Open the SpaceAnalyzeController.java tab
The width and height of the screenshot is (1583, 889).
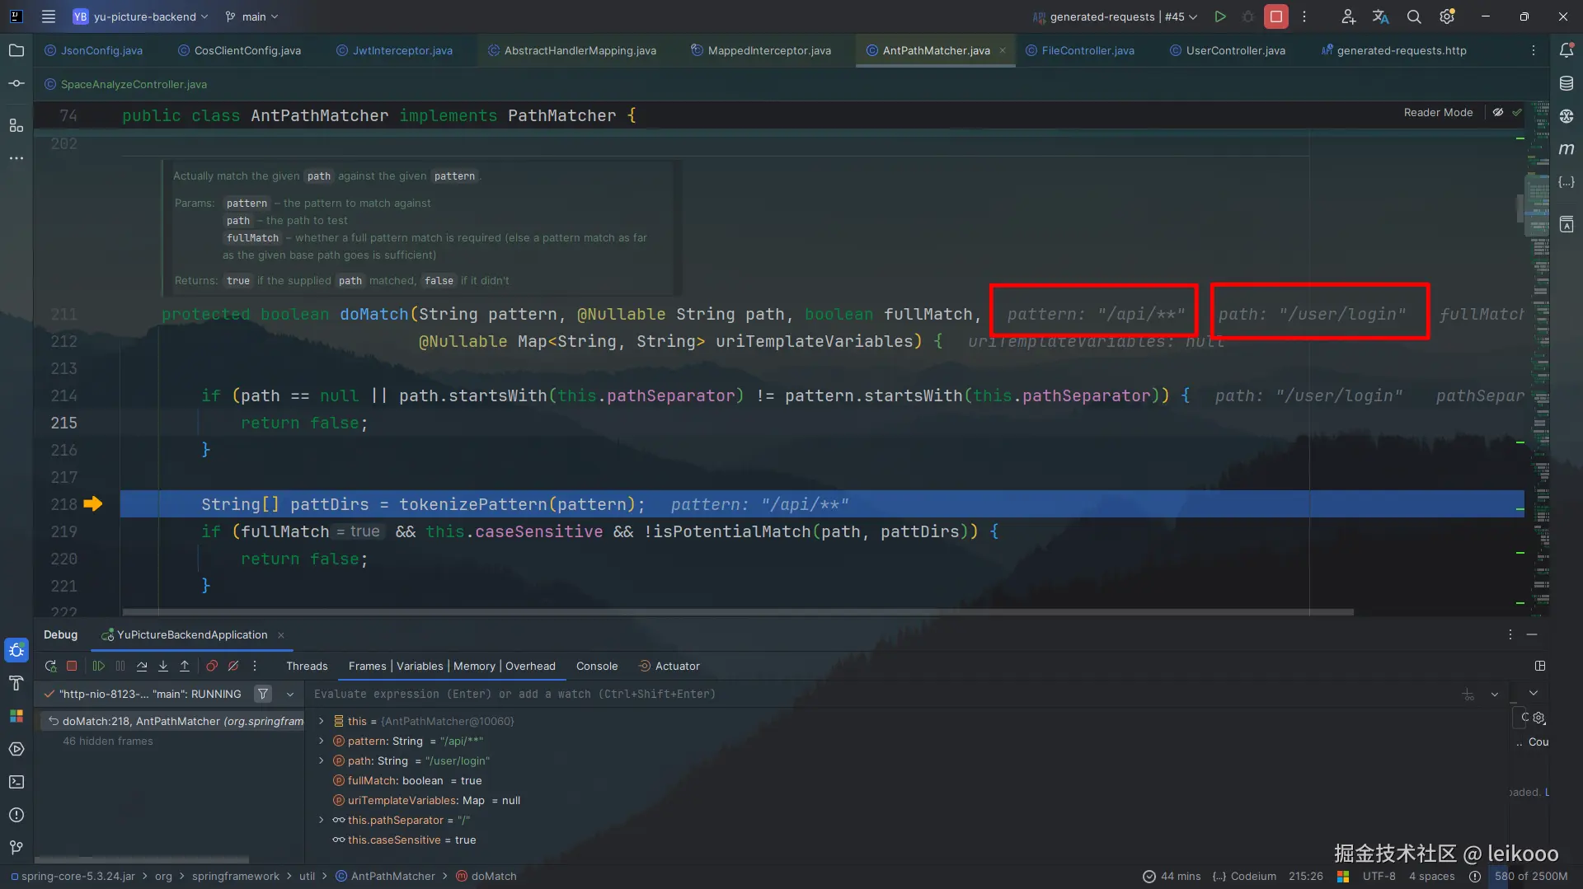pyautogui.click(x=125, y=84)
